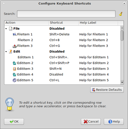Edit the Shift+N shortcut cell
This screenshot has width=128, height=129.
click(55, 69)
